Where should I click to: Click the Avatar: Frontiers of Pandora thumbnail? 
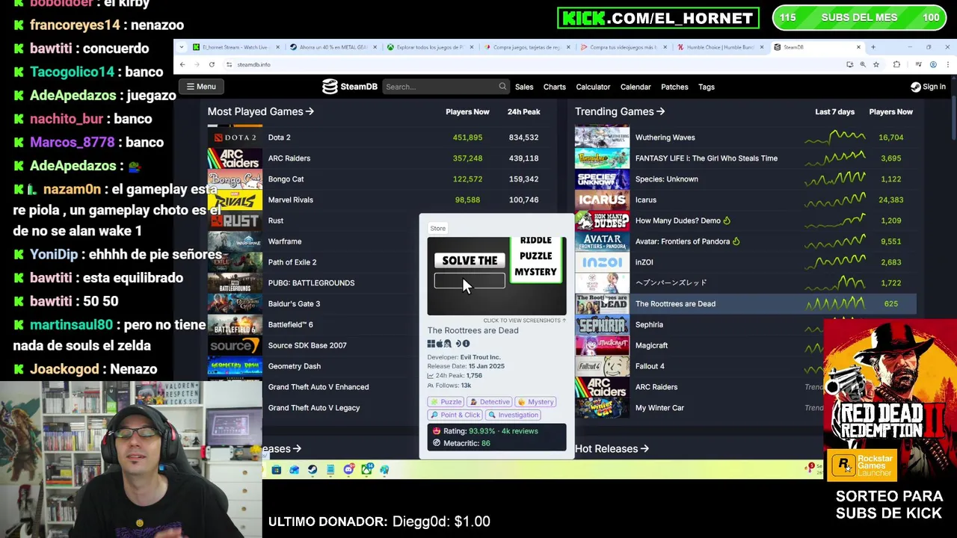[x=602, y=241]
